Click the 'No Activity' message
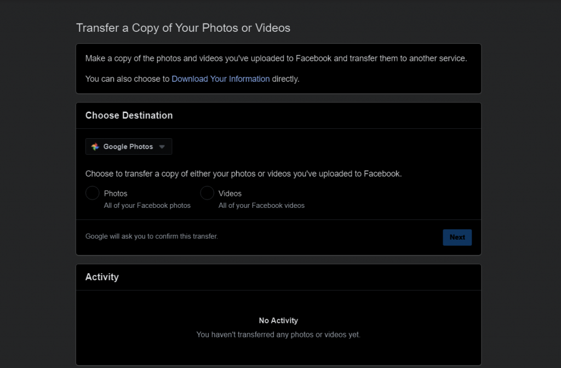The height and width of the screenshot is (368, 561). [278, 320]
